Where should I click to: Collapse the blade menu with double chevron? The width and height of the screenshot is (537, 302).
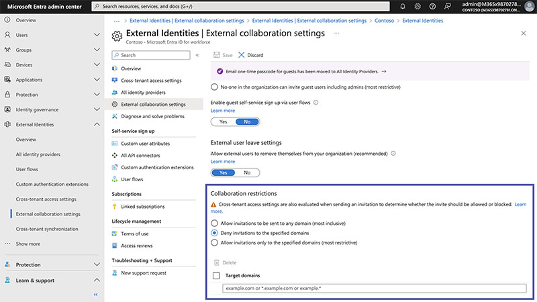click(x=197, y=55)
